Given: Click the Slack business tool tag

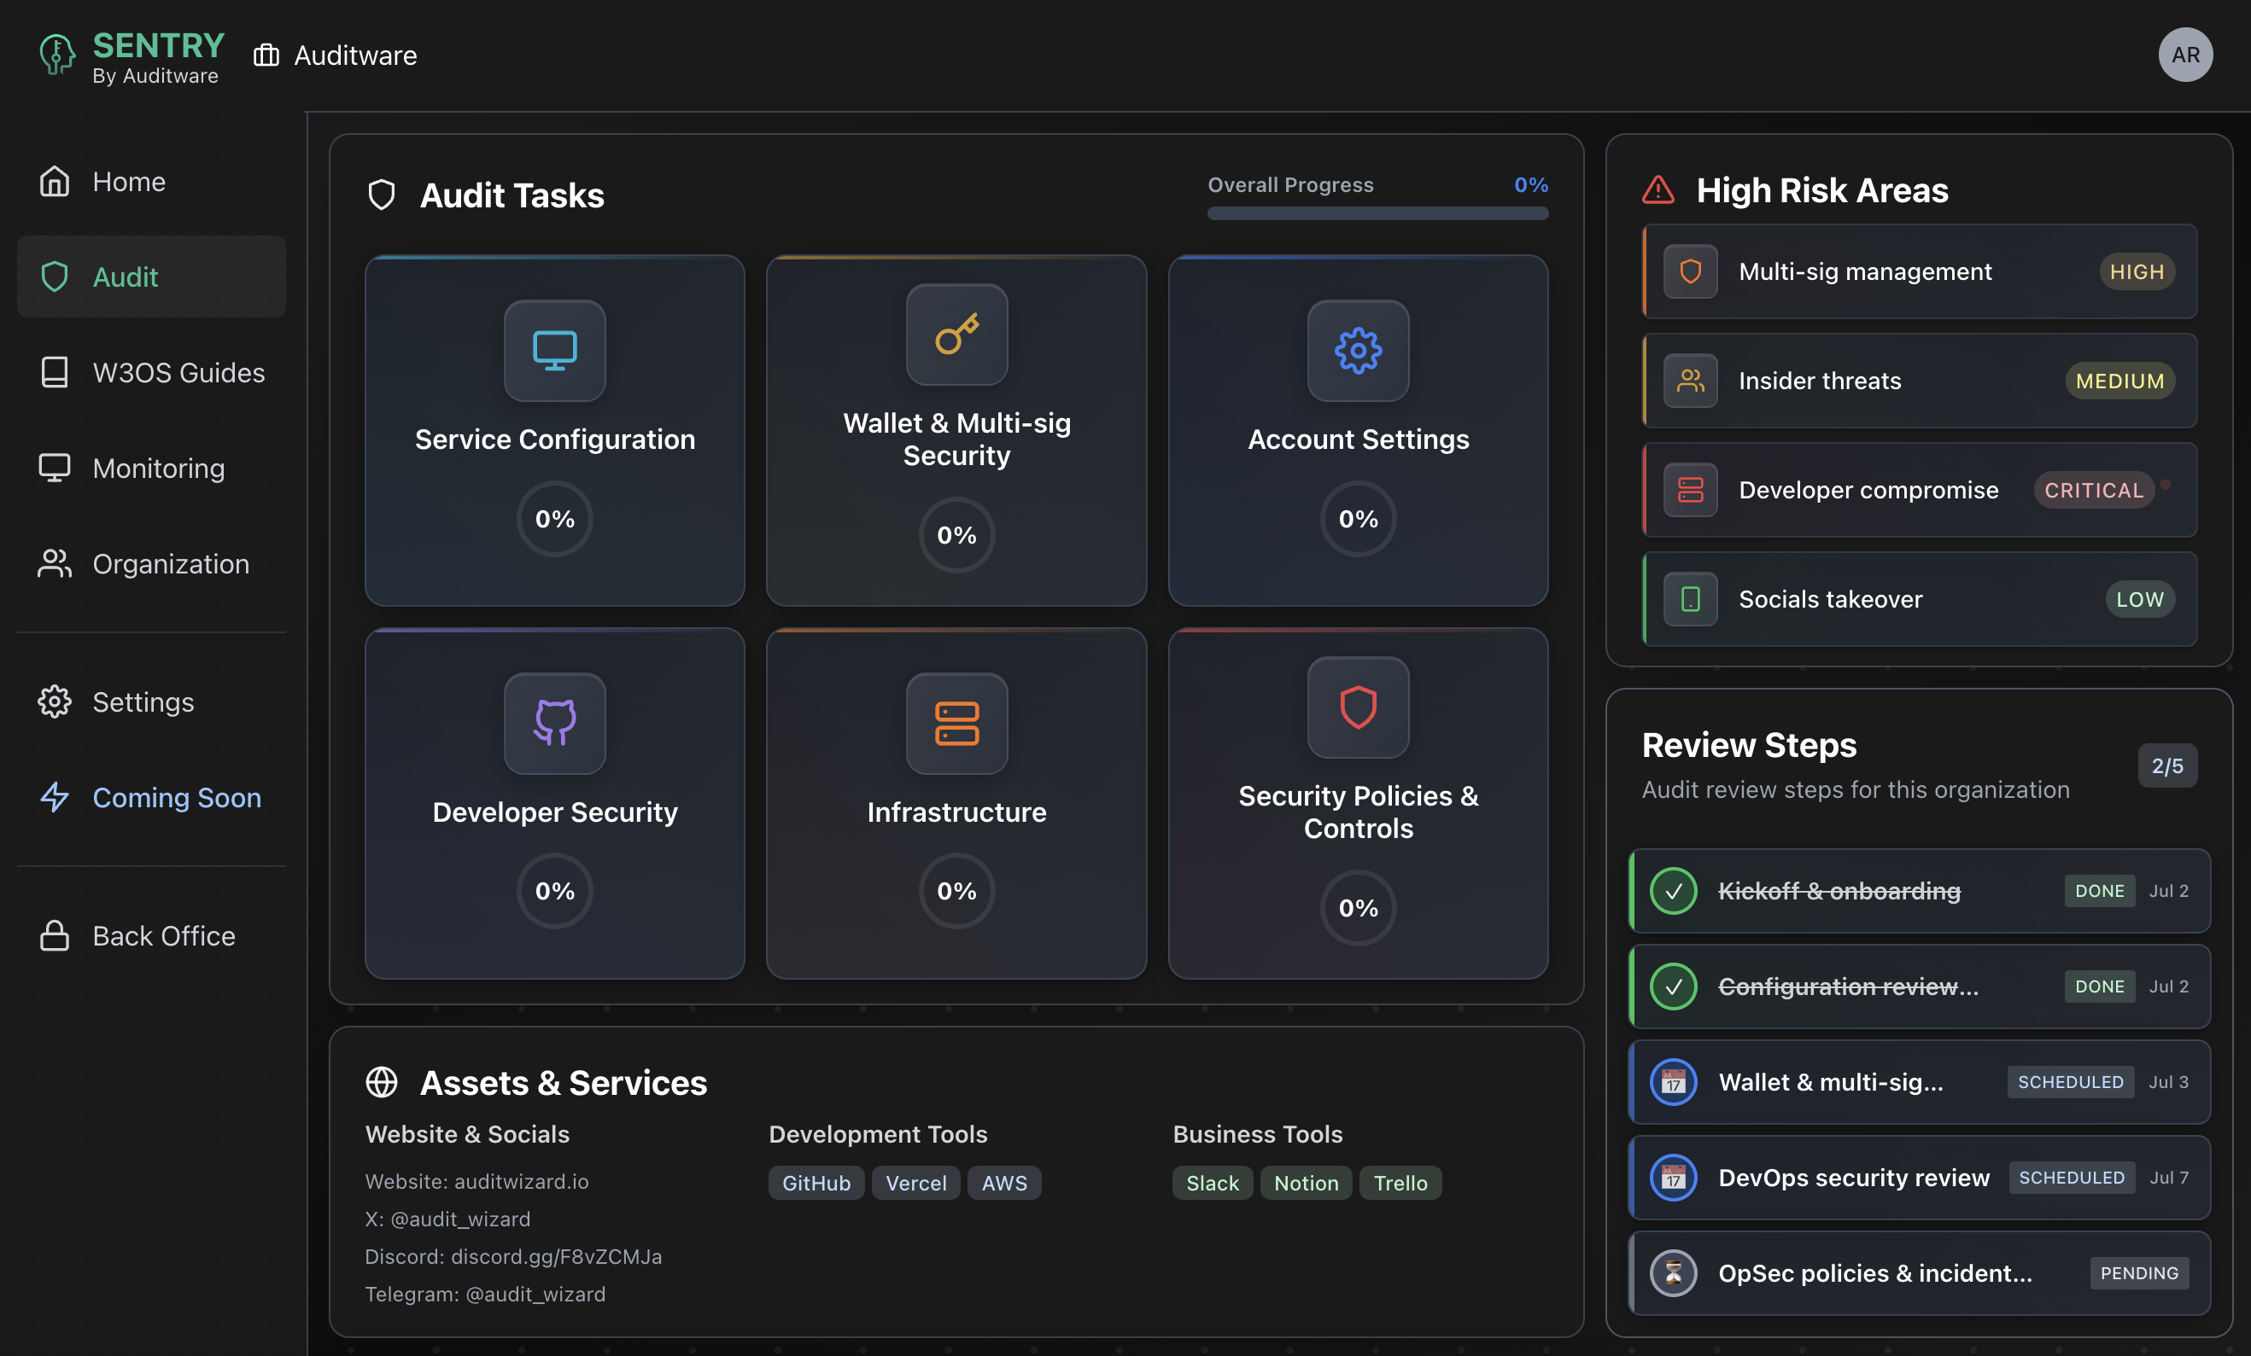Looking at the screenshot, I should [1213, 1183].
